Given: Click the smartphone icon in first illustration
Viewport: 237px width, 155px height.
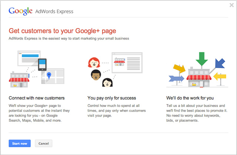Looking at the screenshot, I should click(x=42, y=65).
